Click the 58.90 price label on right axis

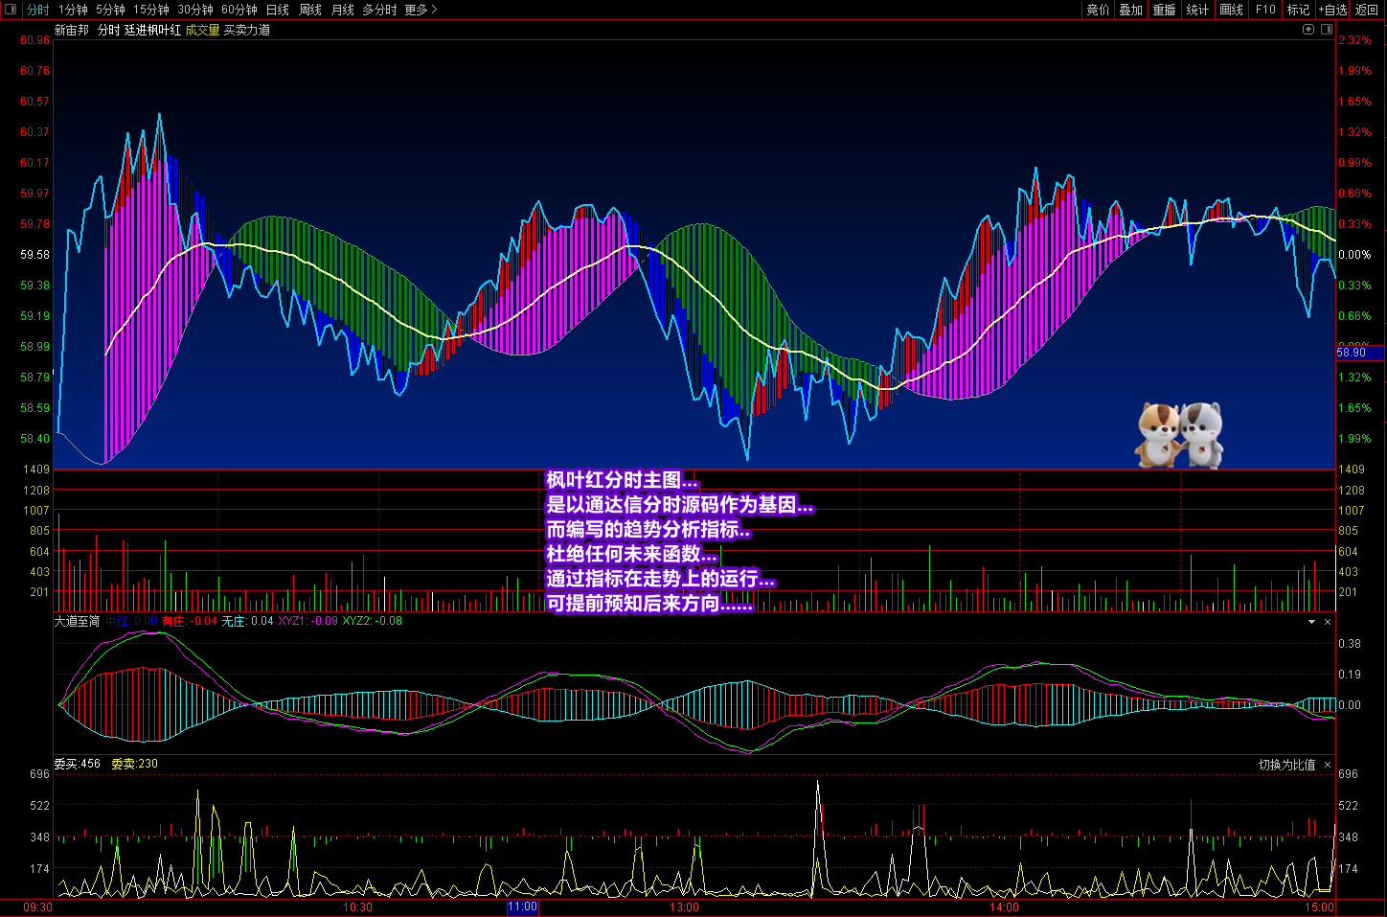(1352, 353)
